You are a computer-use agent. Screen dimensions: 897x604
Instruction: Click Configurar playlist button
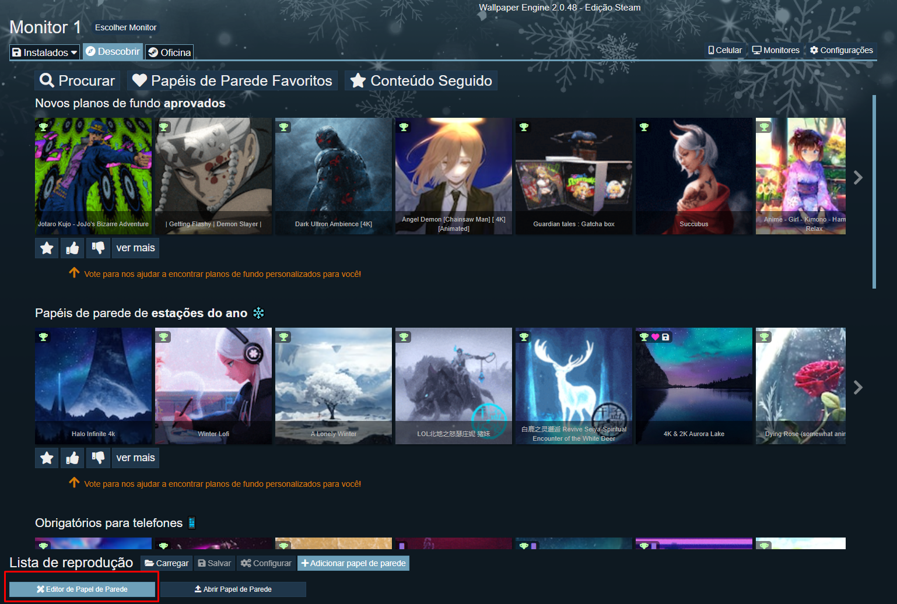point(266,563)
